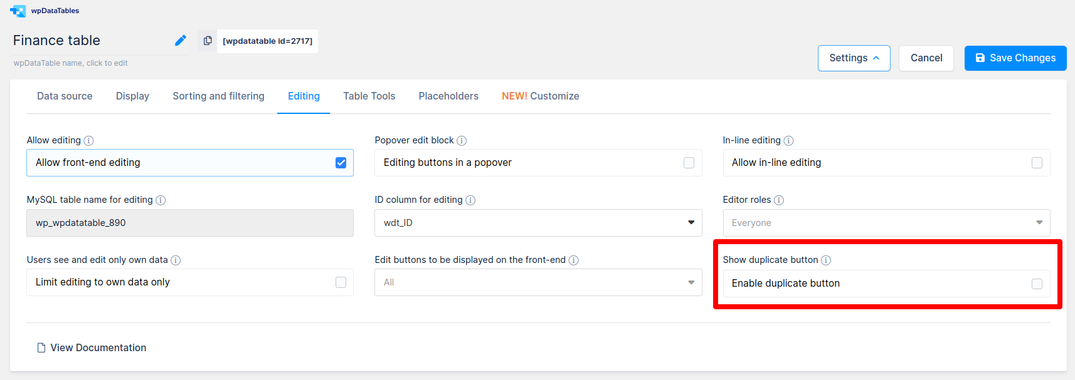Click info icon beside ID column for editing
Image resolution: width=1075 pixels, height=380 pixels.
pyautogui.click(x=470, y=200)
